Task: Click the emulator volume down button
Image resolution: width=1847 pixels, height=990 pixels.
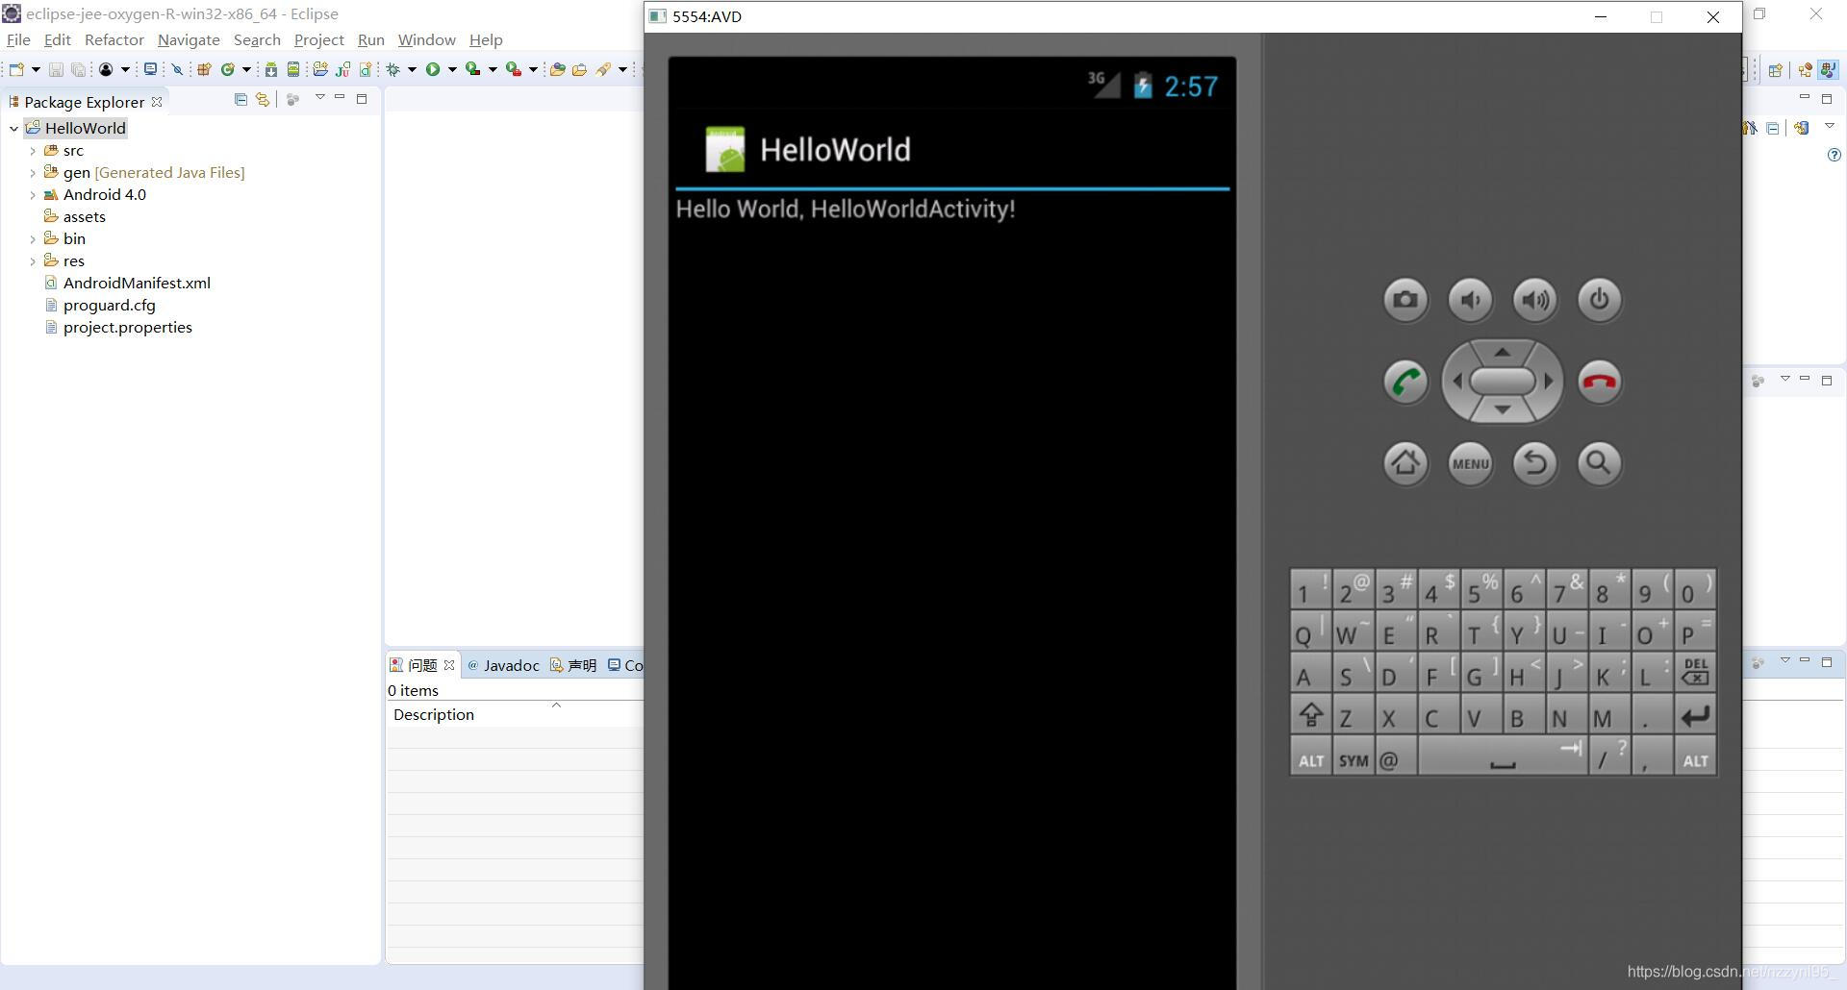Action: pos(1470,300)
